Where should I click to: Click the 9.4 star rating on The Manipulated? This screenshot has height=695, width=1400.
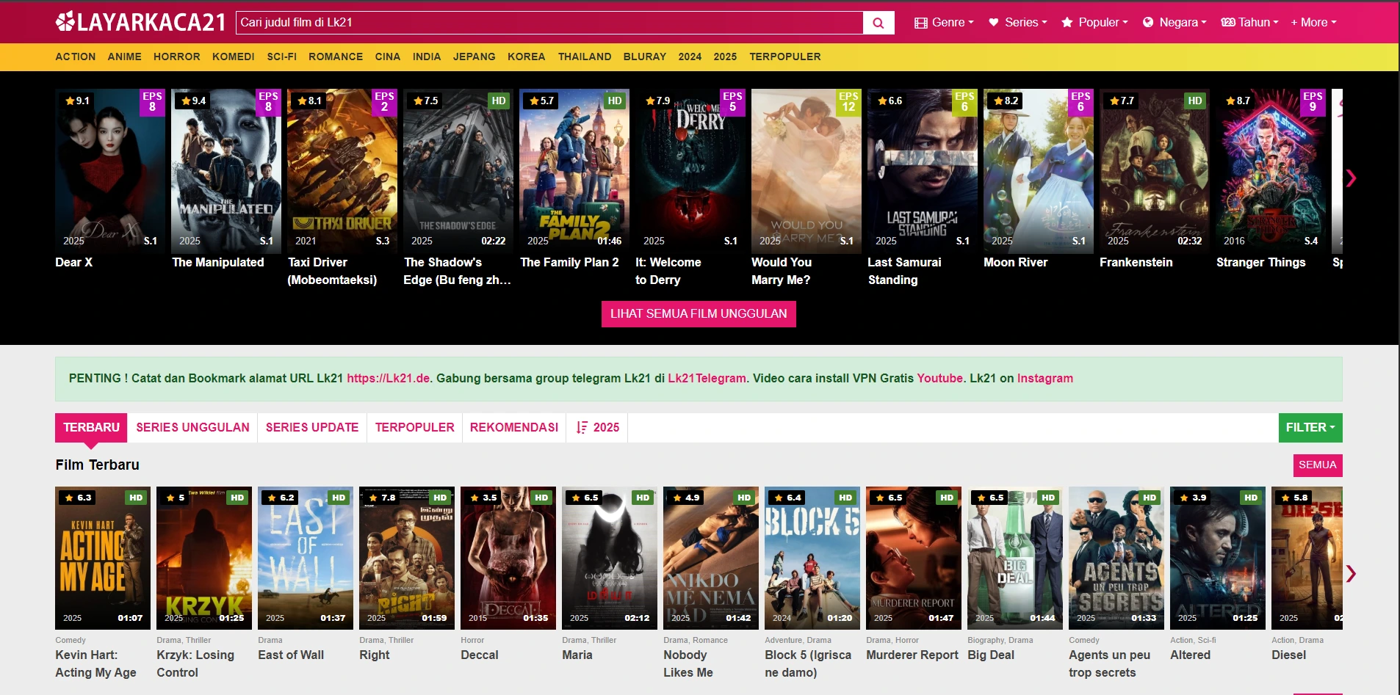[x=193, y=101]
